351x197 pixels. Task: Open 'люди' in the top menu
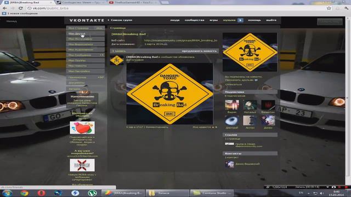[175, 20]
